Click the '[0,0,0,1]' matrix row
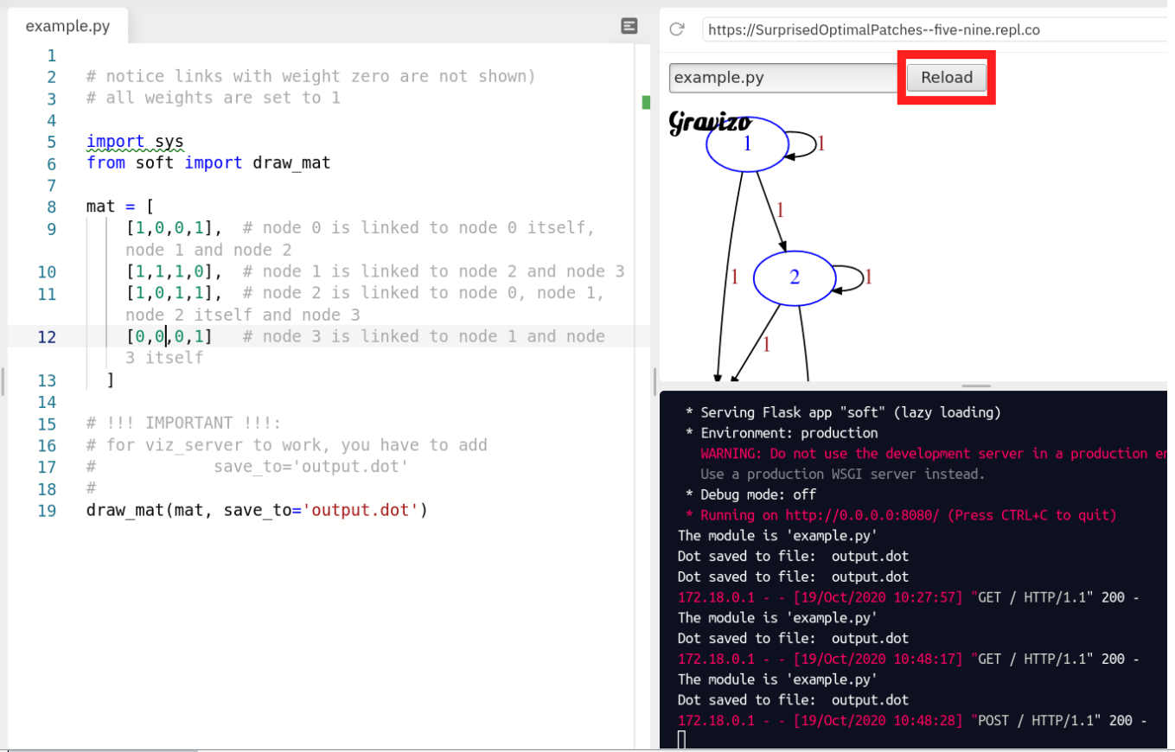Screen dimensions: 1175x752 (x=169, y=336)
